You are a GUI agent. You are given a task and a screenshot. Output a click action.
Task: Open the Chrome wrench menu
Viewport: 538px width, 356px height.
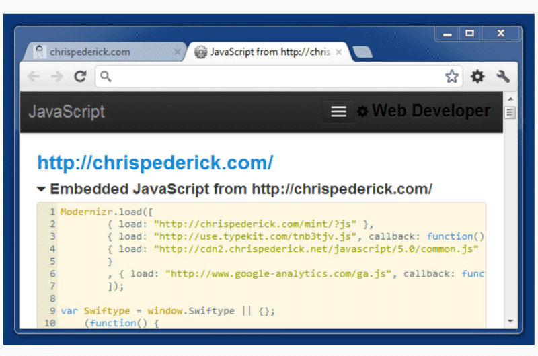click(x=503, y=76)
